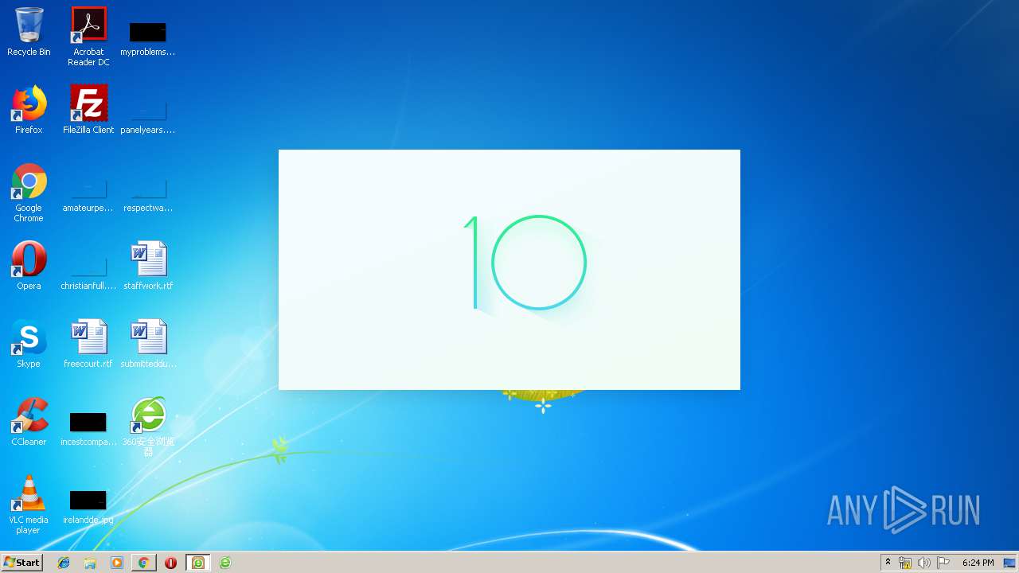The height and width of the screenshot is (573, 1019).
Task: Click the 10 splash screen window
Action: [x=509, y=270]
